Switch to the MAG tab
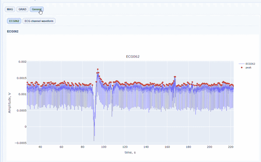The width and height of the screenshot is (261, 162). point(10,9)
